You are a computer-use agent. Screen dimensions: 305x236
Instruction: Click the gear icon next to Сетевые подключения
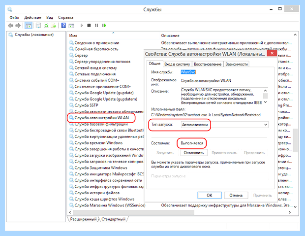coord(71,74)
